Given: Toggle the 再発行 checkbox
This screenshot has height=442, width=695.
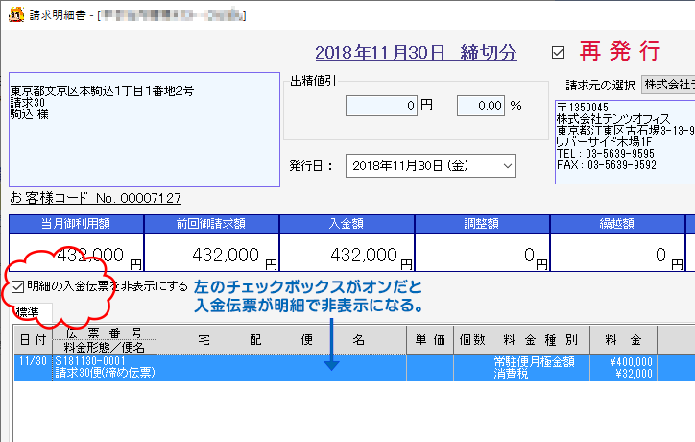Looking at the screenshot, I should pyautogui.click(x=559, y=52).
